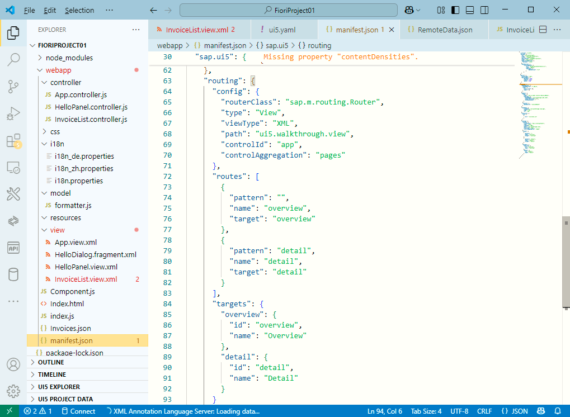The width and height of the screenshot is (570, 417).
Task: Open the Selection menu
Action: 79,10
